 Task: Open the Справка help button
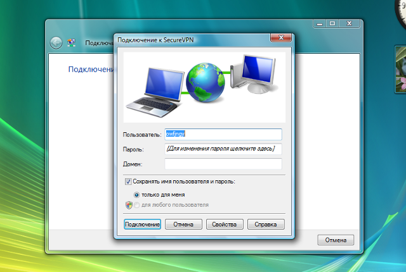point(266,225)
